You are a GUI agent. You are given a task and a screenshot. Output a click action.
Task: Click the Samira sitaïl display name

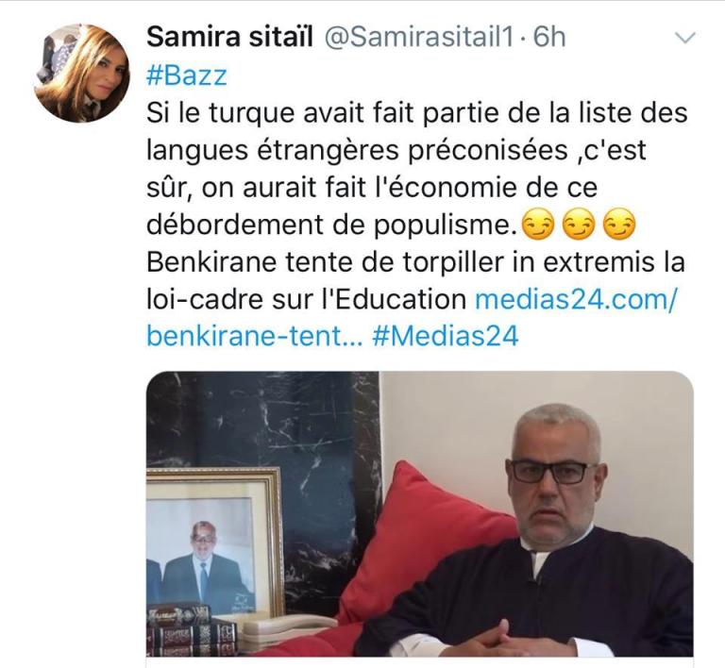pos(229,37)
